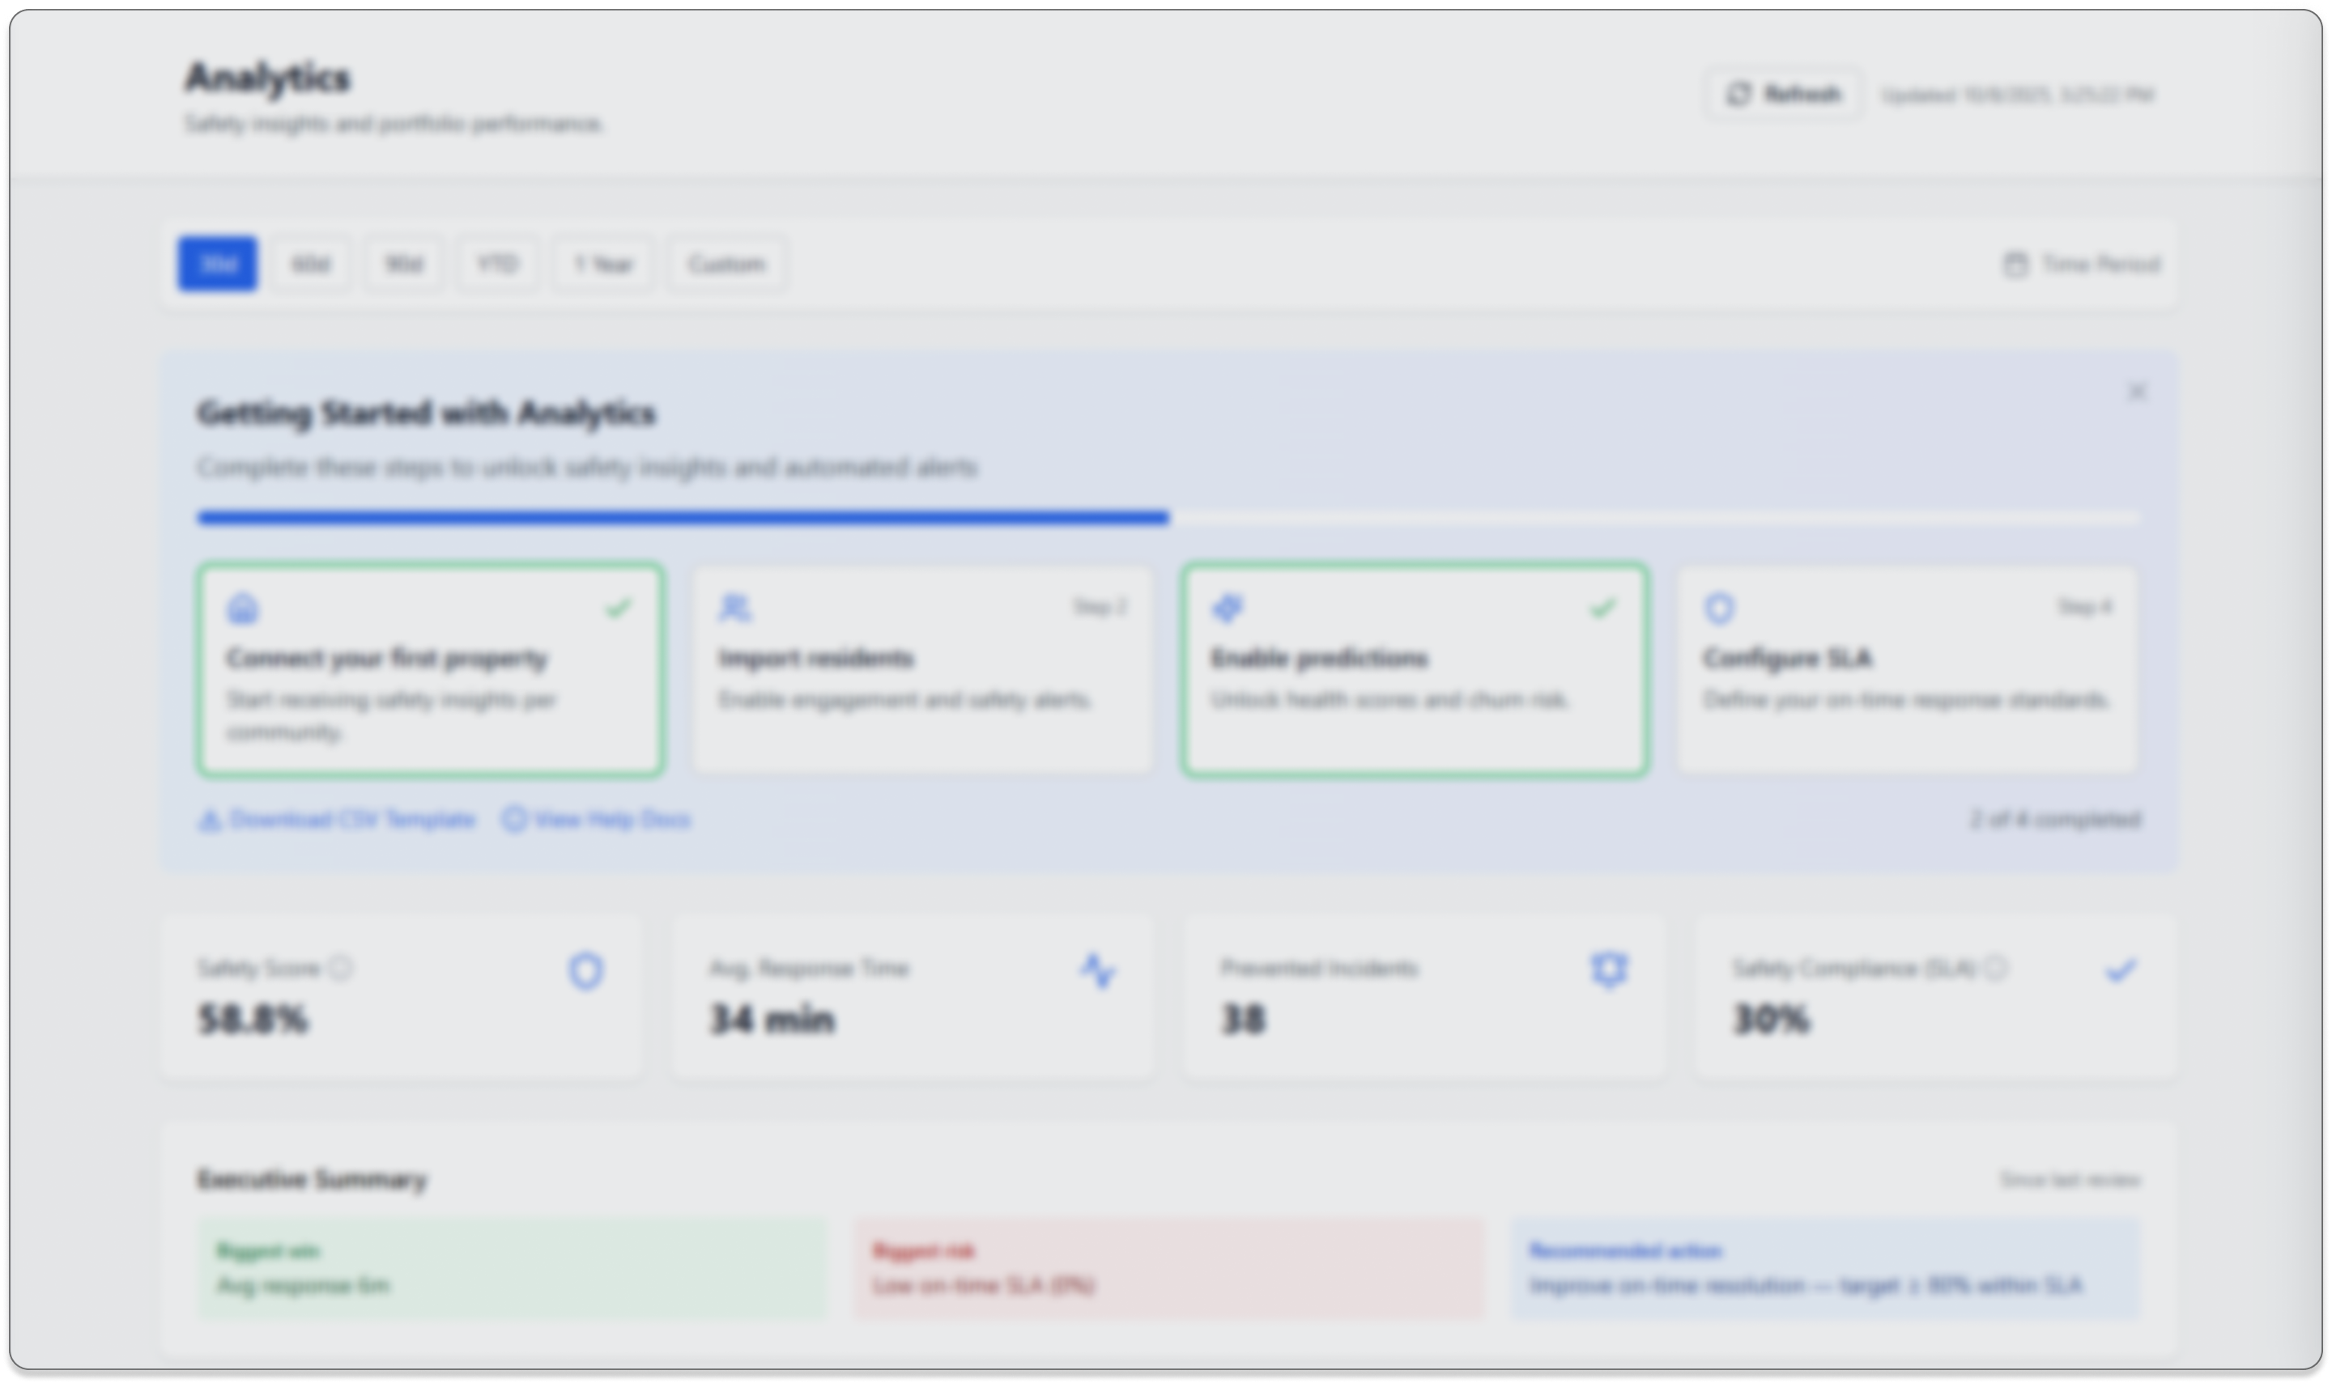Download the CSV Template
The image size is (2332, 1383).
tap(338, 820)
